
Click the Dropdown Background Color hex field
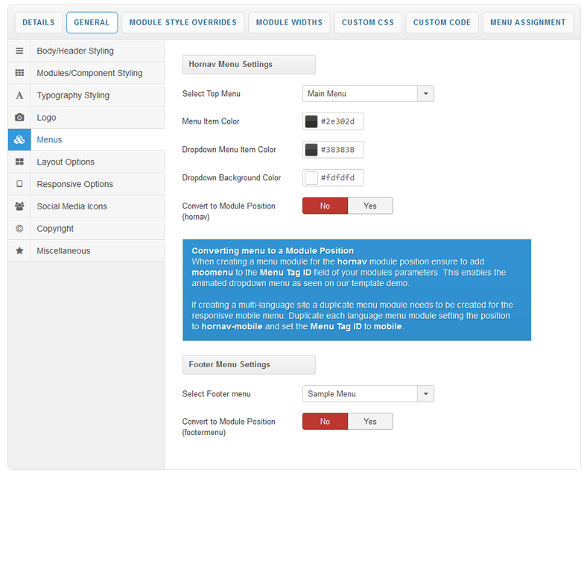340,178
